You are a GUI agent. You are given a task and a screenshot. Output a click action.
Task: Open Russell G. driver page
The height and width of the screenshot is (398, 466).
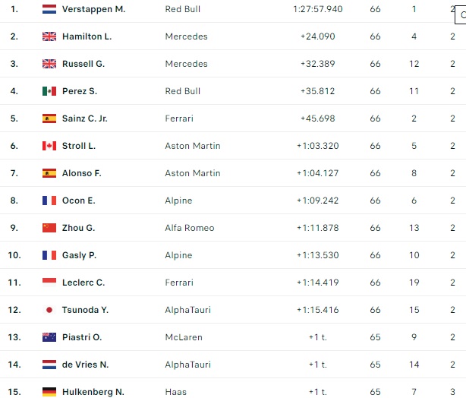click(x=83, y=64)
